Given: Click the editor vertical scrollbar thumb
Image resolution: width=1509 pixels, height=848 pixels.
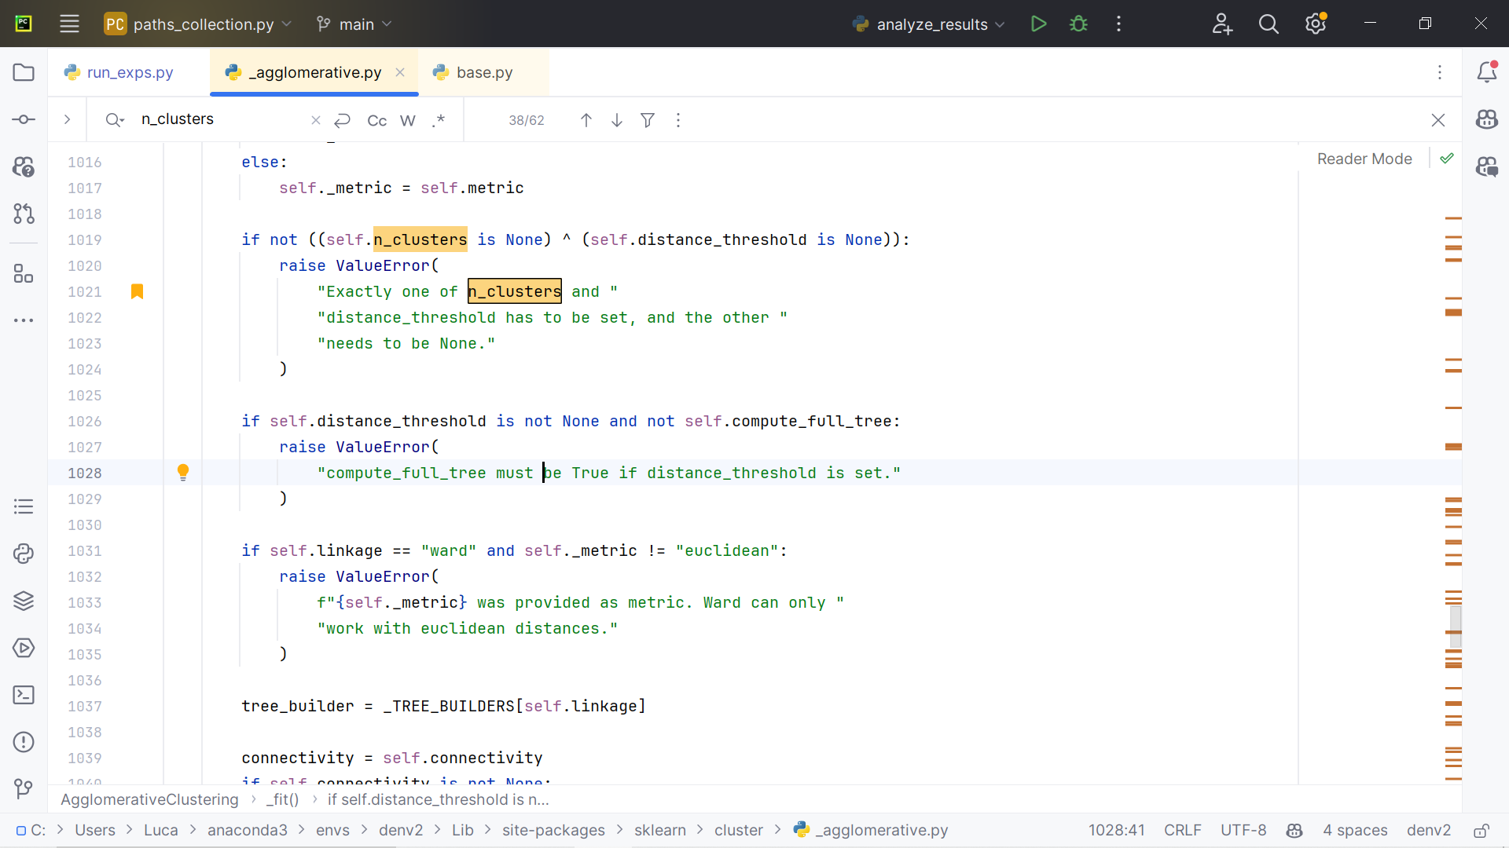Looking at the screenshot, I should 1456,626.
